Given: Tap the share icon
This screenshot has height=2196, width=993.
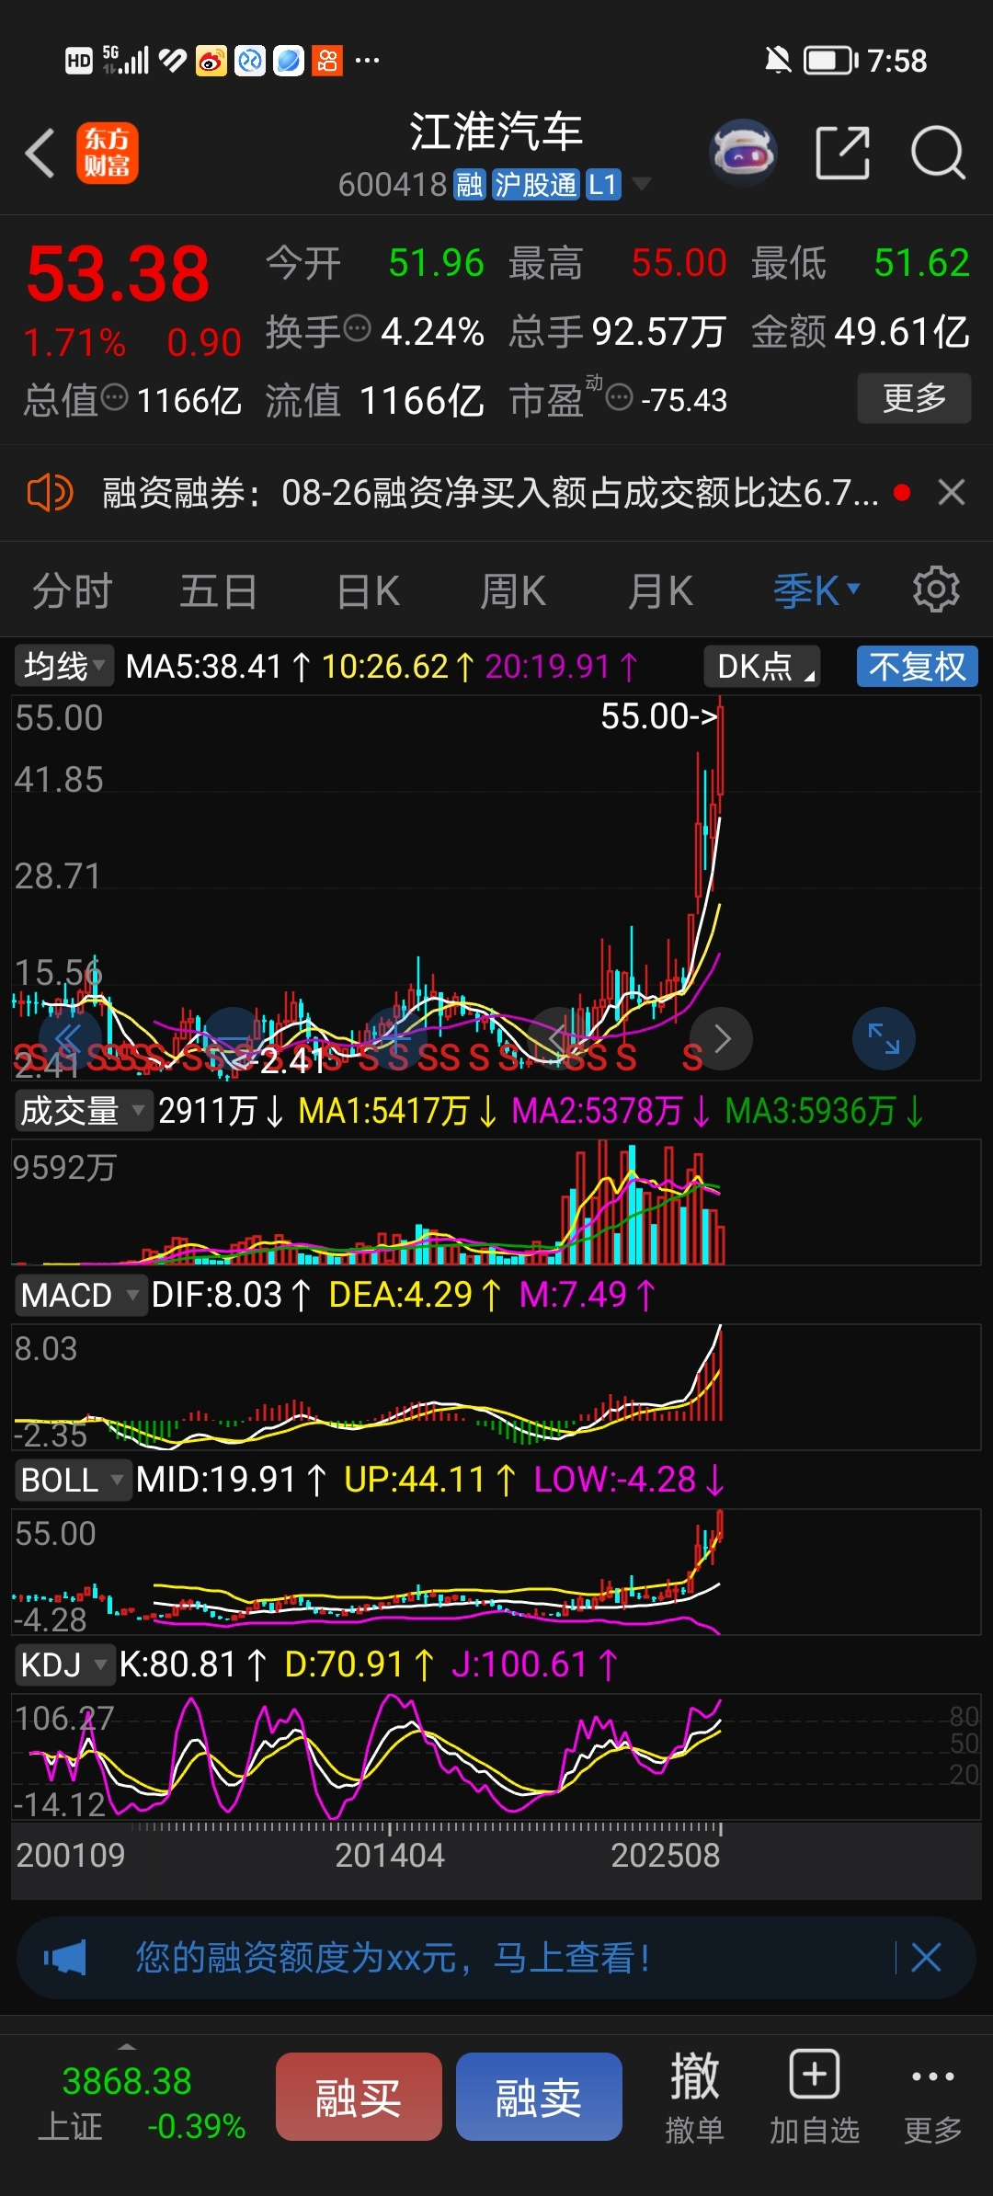Looking at the screenshot, I should tap(843, 153).
